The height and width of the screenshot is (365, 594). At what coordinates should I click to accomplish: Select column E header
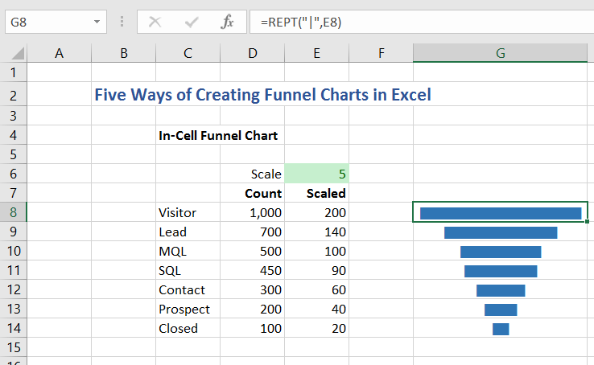[x=316, y=54]
